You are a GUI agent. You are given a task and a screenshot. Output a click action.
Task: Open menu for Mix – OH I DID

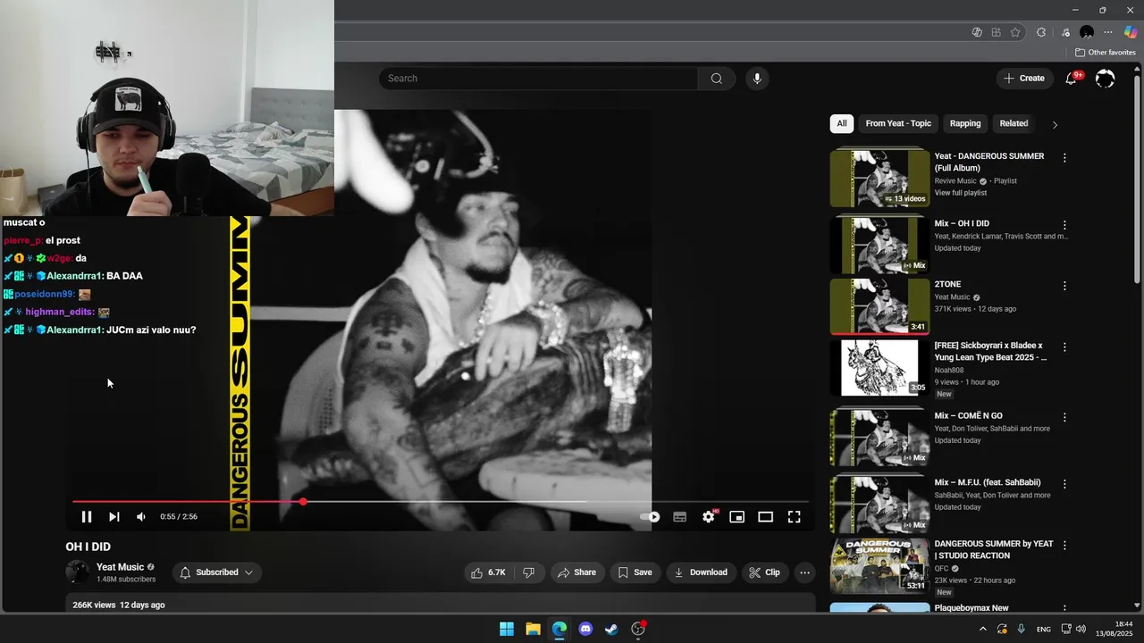click(x=1064, y=225)
